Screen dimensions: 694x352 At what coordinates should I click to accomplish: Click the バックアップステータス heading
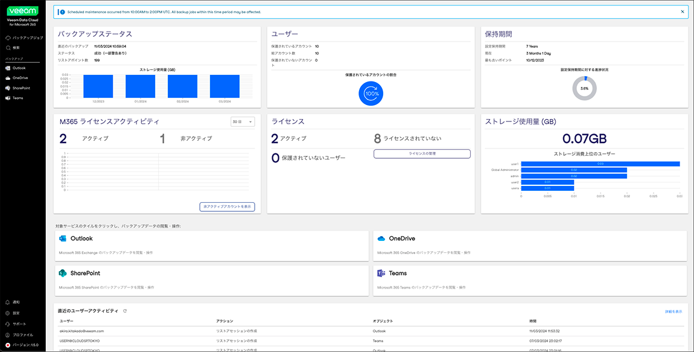95,34
